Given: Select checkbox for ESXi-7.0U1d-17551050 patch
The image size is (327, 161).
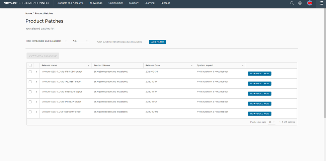Looking at the screenshot, I should (x=30, y=72).
